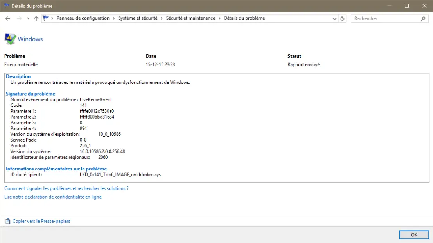Open déclaration de confidentialité en ligne link
The image size is (433, 243).
pyautogui.click(x=53, y=197)
